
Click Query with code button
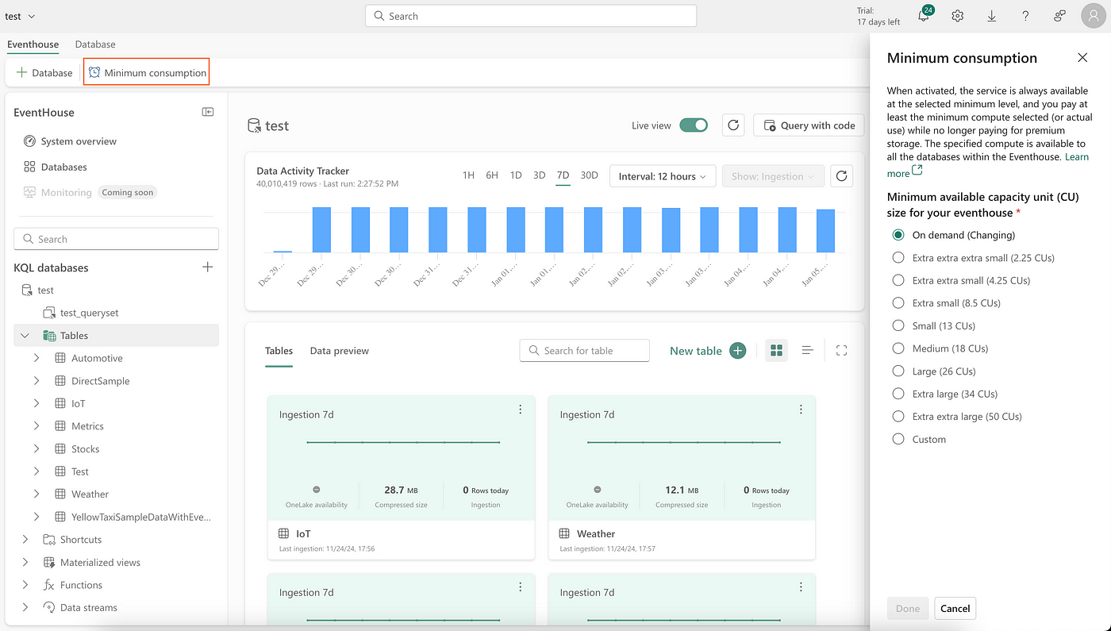809,125
